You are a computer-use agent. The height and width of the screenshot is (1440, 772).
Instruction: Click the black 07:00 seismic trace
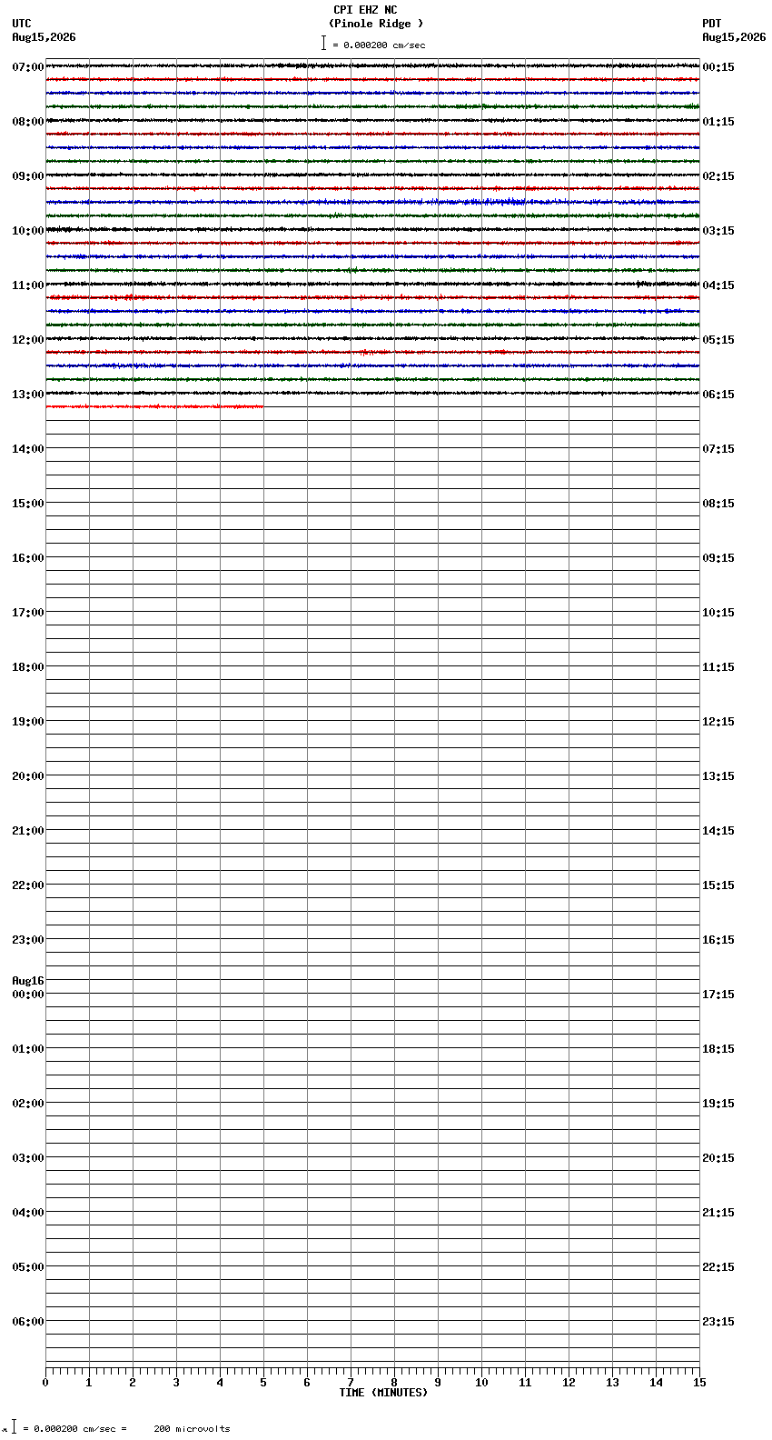point(372,65)
